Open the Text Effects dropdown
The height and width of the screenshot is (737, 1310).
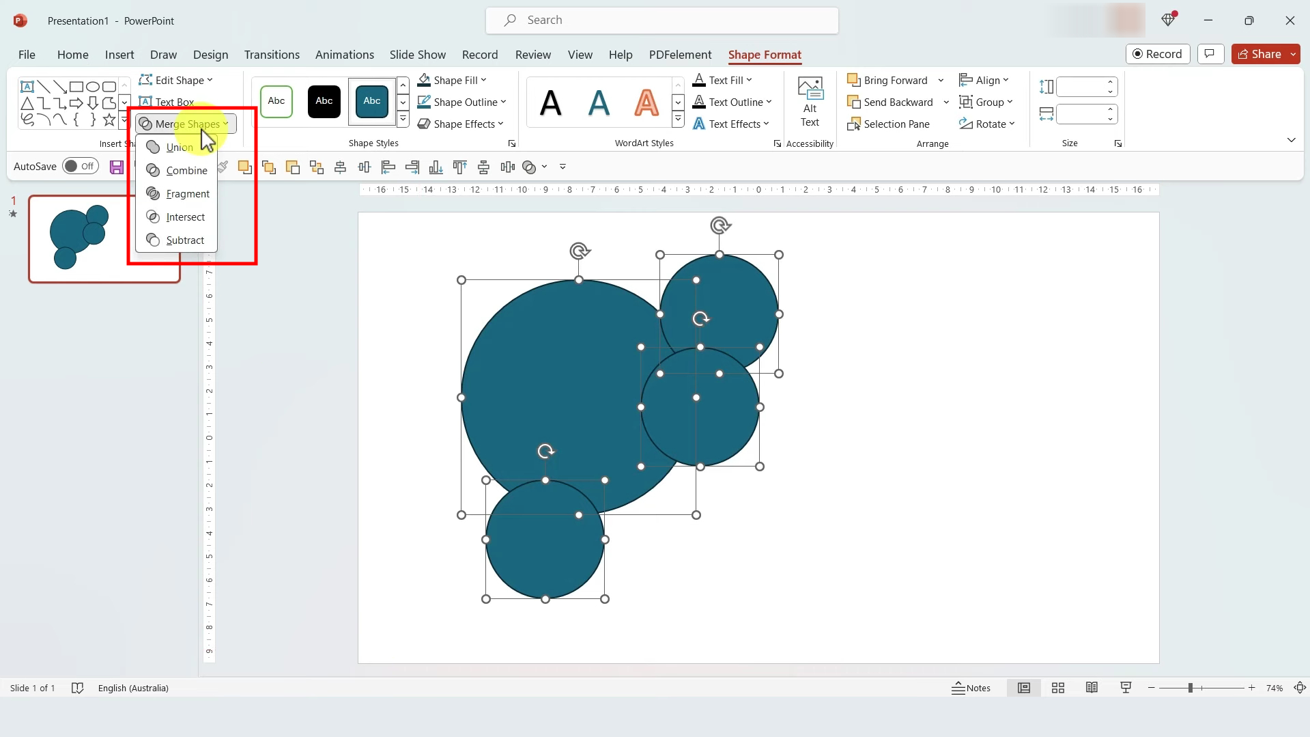pyautogui.click(x=730, y=124)
